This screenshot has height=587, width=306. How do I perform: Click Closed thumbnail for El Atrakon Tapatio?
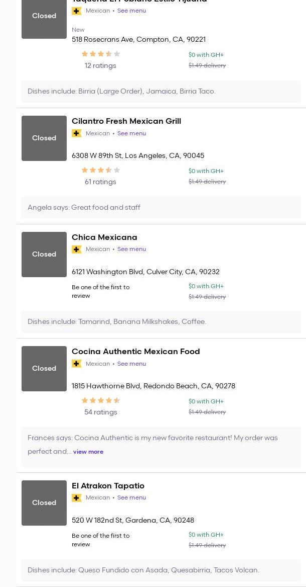[44, 503]
